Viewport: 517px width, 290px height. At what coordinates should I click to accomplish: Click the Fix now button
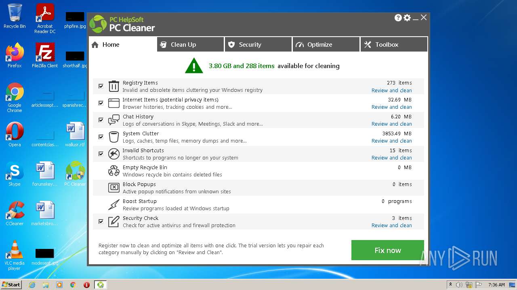click(388, 250)
